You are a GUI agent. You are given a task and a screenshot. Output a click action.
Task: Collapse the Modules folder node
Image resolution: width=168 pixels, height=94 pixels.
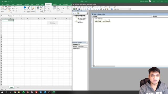pos(75,21)
